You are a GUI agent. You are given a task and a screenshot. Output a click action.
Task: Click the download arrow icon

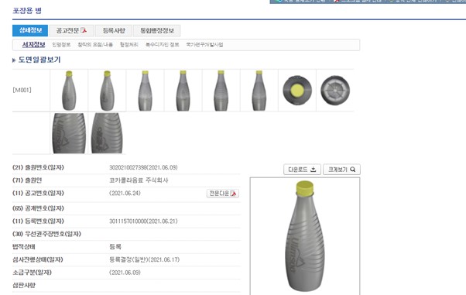tap(313, 170)
